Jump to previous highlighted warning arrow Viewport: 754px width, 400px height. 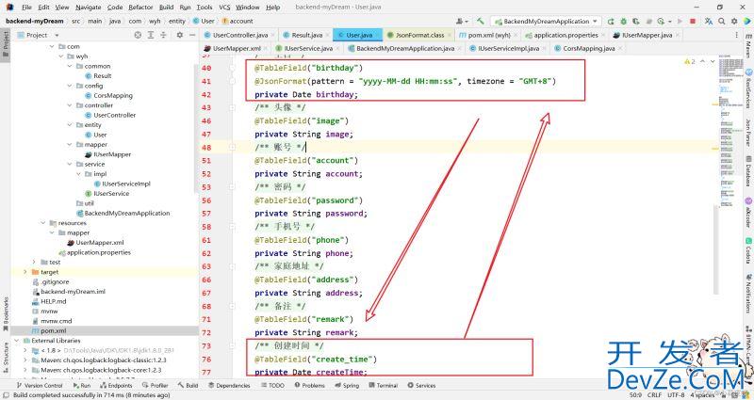(702, 62)
